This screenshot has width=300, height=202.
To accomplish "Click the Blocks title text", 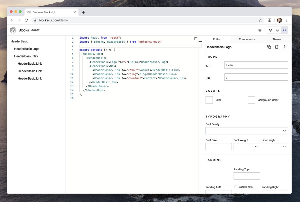I will click(24, 30).
